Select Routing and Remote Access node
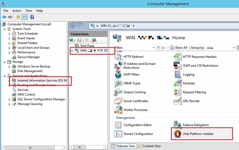239x150 pixels. pyautogui.click(x=37, y=85)
